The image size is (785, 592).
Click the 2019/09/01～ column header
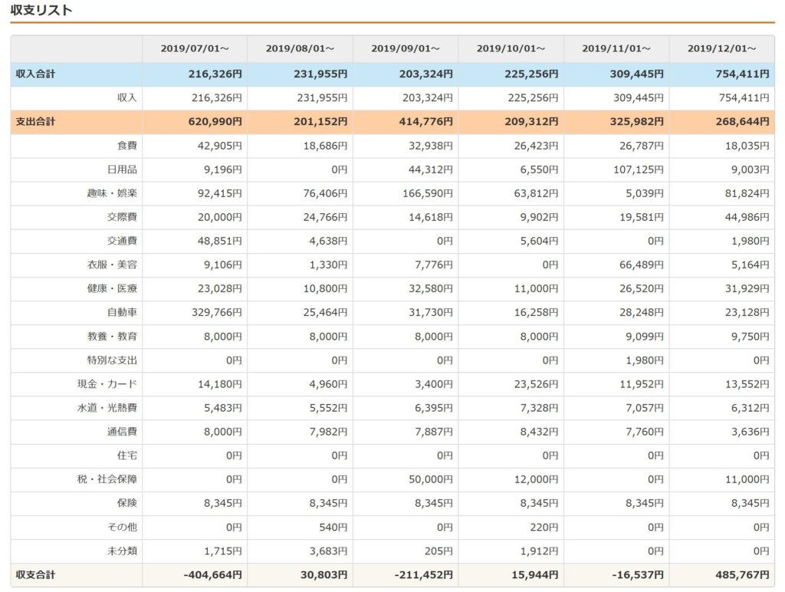pos(406,48)
